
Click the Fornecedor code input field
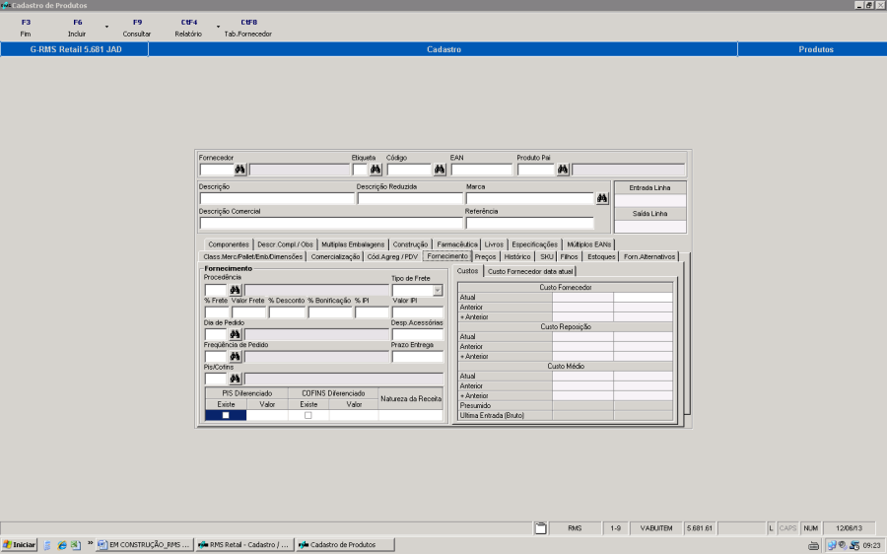pos(217,170)
